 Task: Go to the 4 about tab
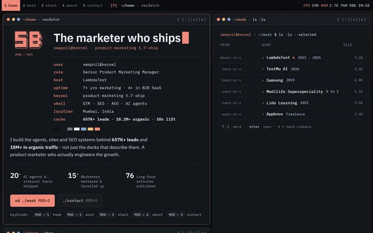tap(70, 5)
